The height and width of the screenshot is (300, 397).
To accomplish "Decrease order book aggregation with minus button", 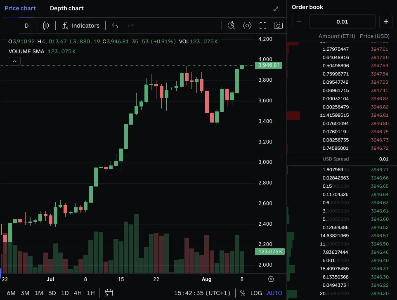I will coord(298,21).
